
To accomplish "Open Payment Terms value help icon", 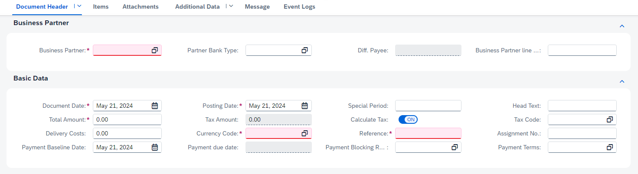I will [609, 147].
